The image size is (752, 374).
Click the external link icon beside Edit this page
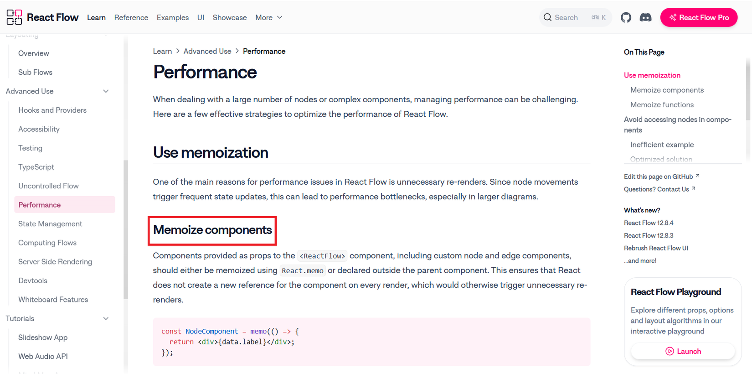click(698, 176)
